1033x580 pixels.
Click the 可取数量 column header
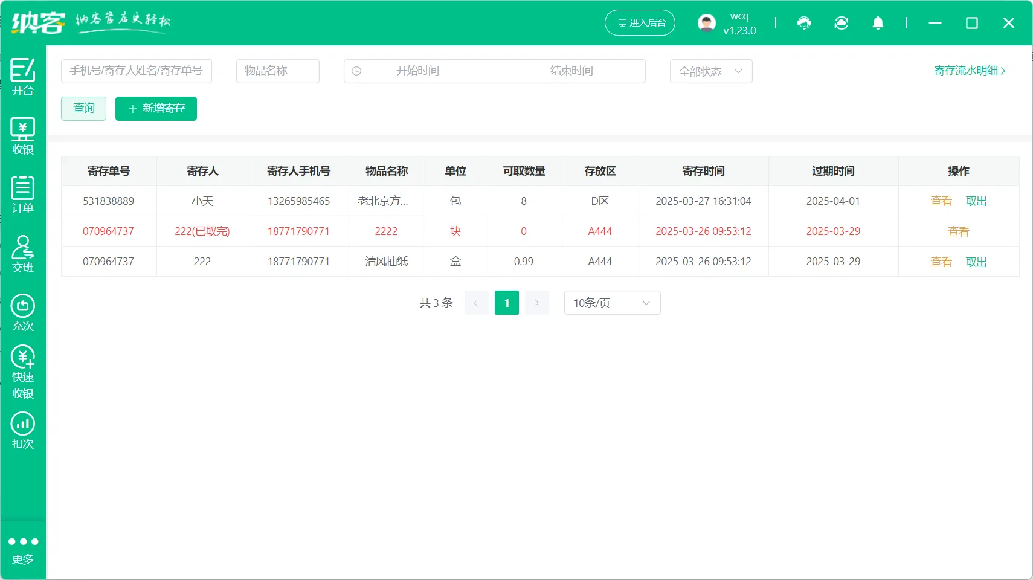point(524,171)
